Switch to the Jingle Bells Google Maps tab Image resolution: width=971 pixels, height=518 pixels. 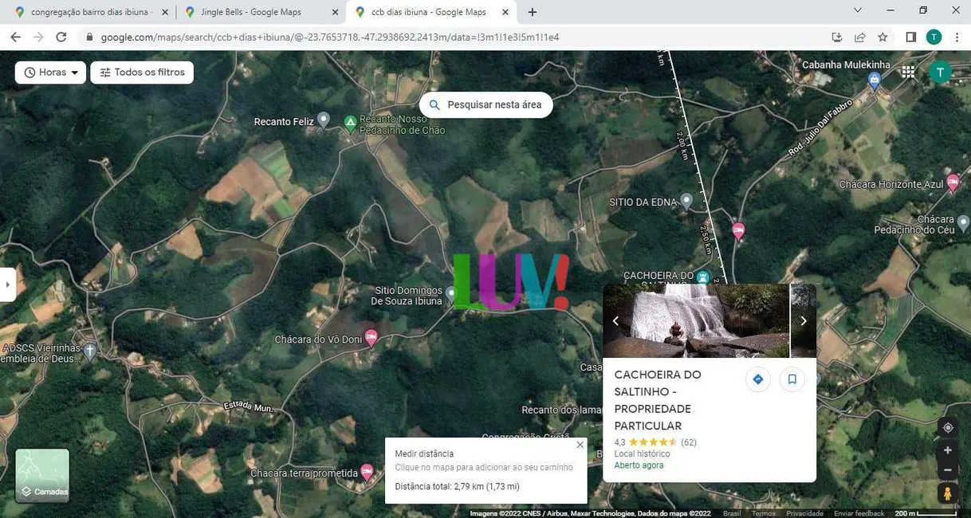coord(250,12)
